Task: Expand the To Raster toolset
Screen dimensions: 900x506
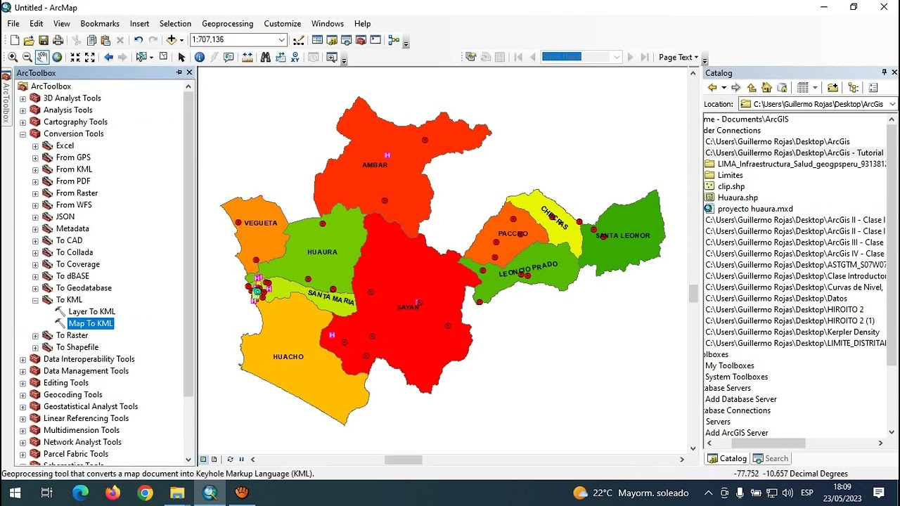Action: click(35, 335)
